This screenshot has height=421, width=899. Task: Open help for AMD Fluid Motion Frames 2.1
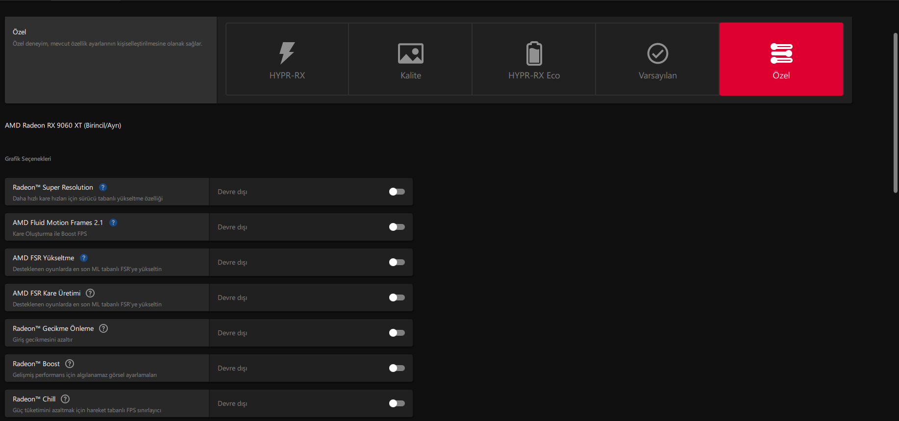click(113, 223)
